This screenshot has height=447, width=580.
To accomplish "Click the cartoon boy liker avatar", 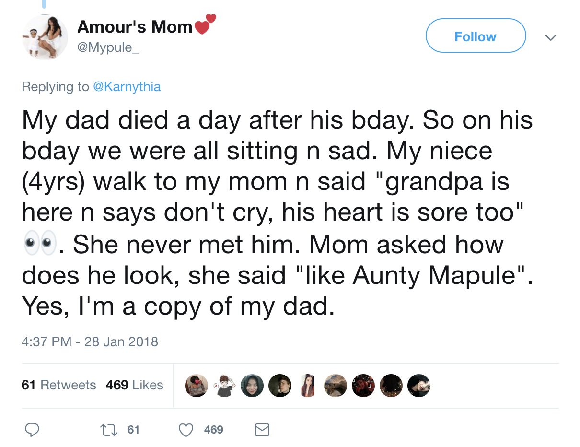I will [x=224, y=386].
